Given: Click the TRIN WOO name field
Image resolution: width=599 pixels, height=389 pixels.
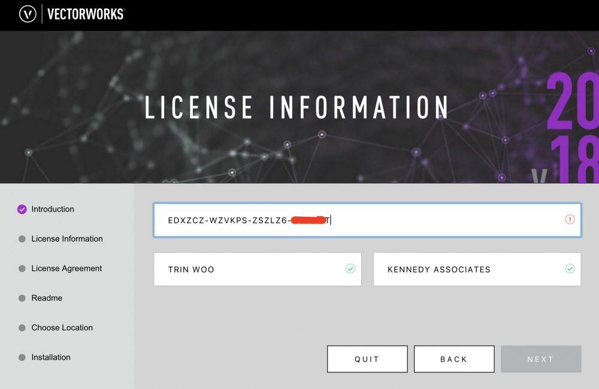Looking at the screenshot, I should pos(258,269).
